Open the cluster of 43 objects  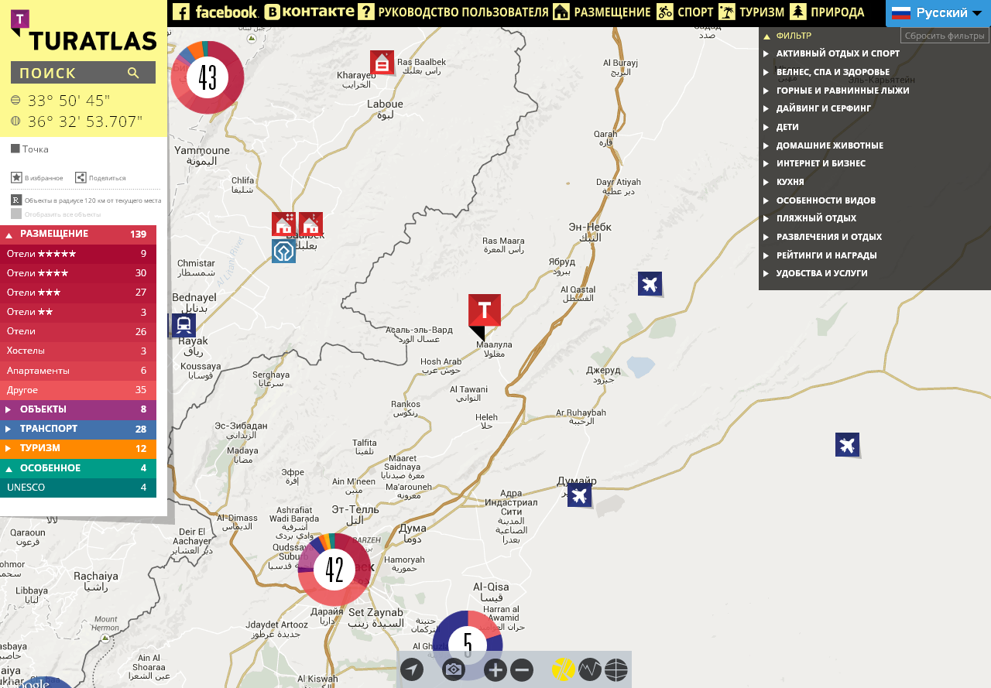pos(207,77)
